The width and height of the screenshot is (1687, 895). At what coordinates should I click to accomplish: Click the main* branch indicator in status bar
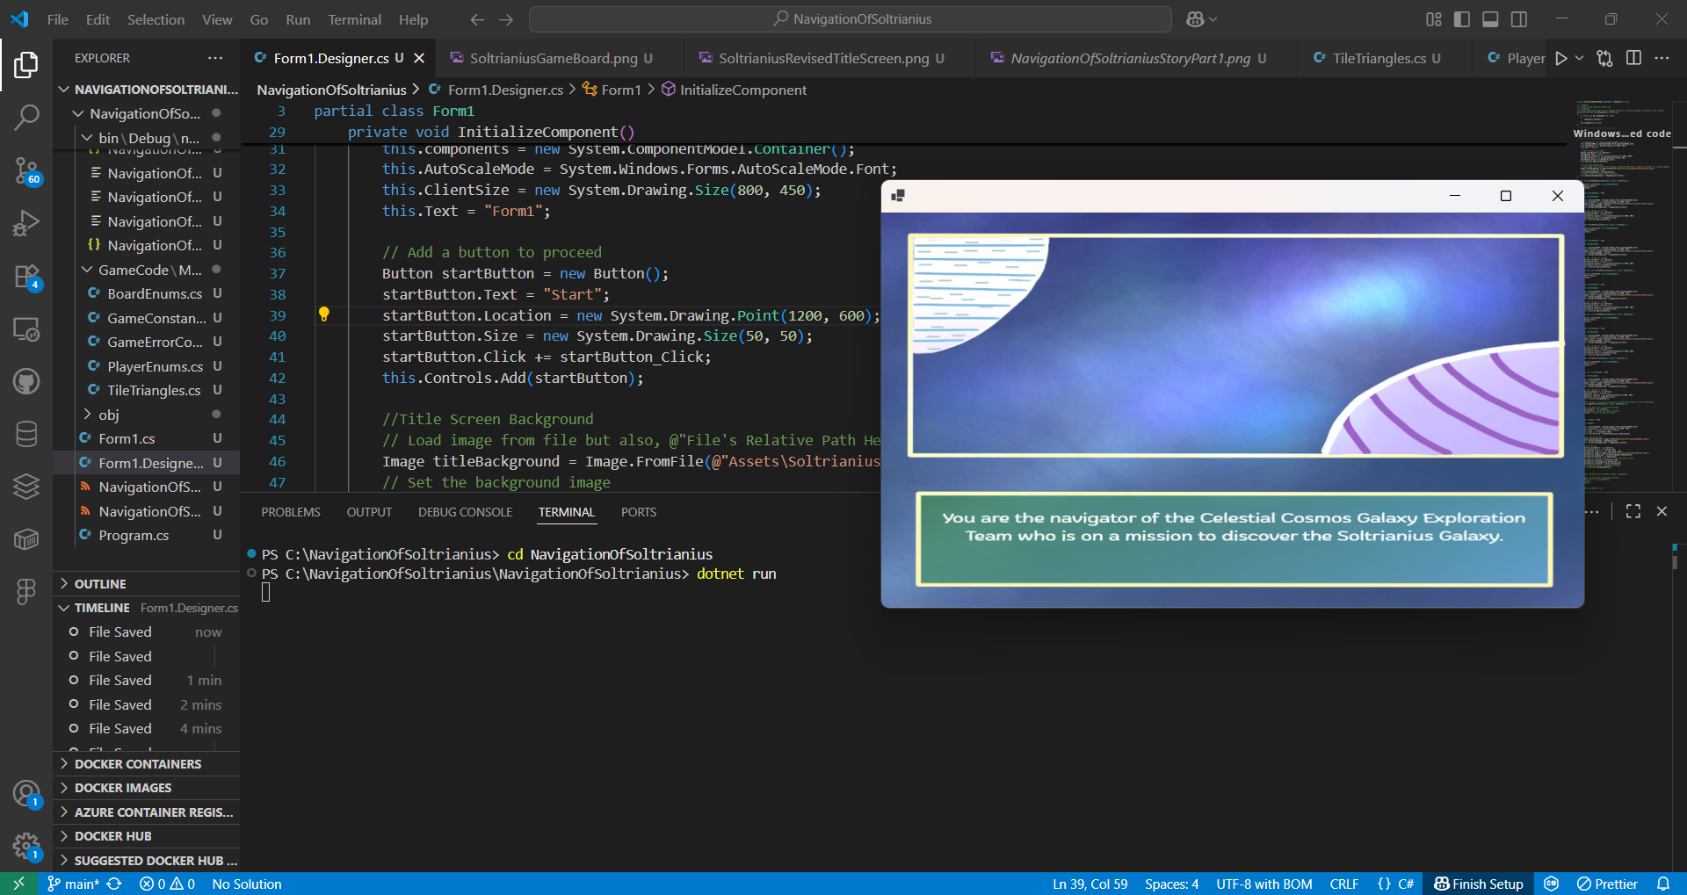point(75,884)
